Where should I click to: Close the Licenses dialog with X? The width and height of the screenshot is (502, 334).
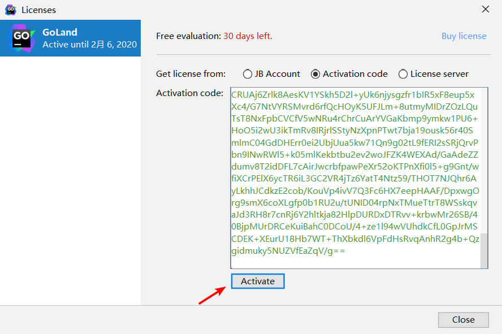click(486, 9)
